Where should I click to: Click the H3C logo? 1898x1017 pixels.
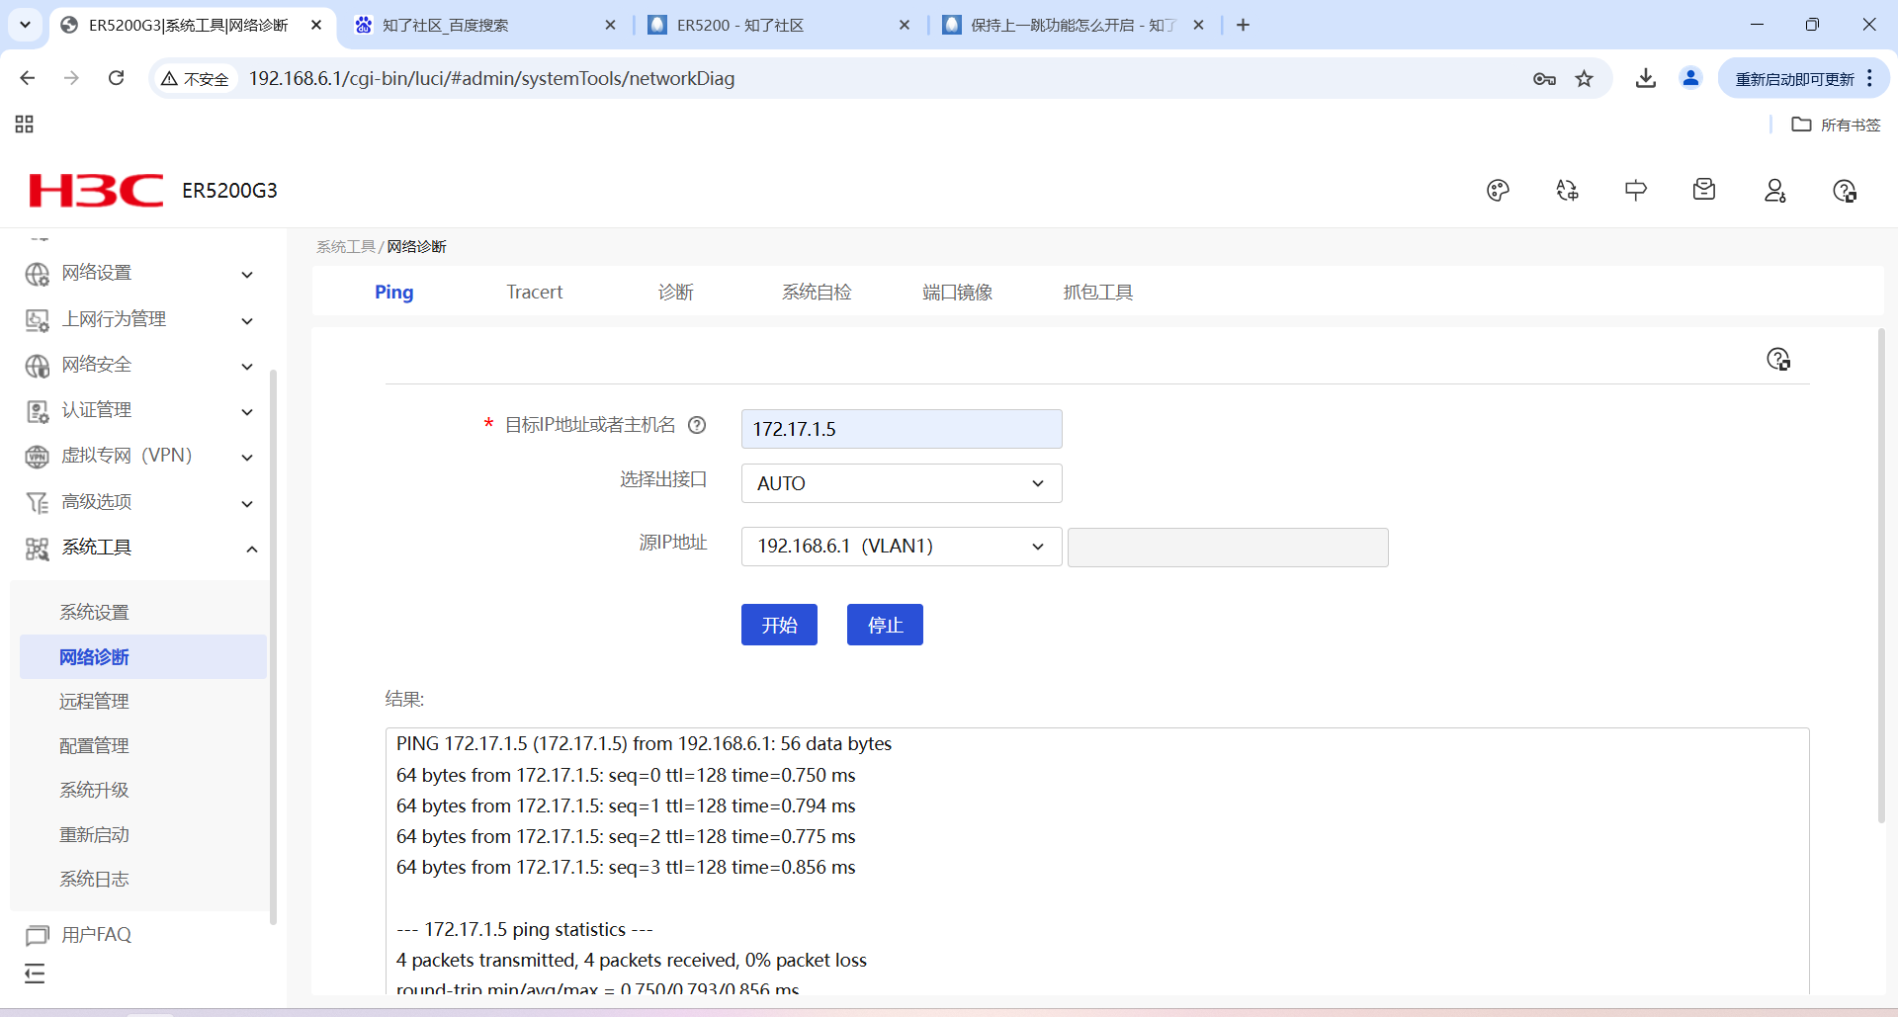coord(96,190)
